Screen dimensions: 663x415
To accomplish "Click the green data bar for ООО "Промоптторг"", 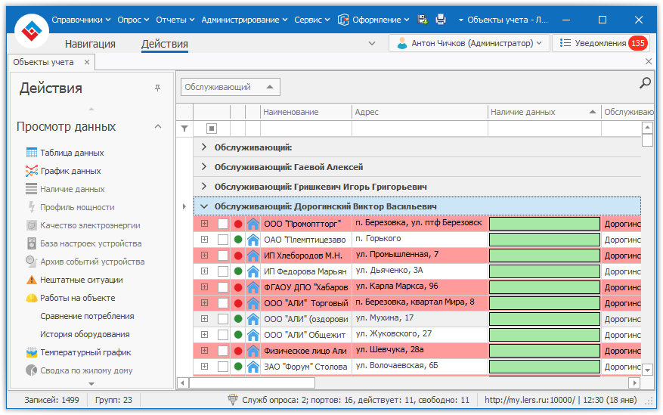I will click(x=544, y=224).
